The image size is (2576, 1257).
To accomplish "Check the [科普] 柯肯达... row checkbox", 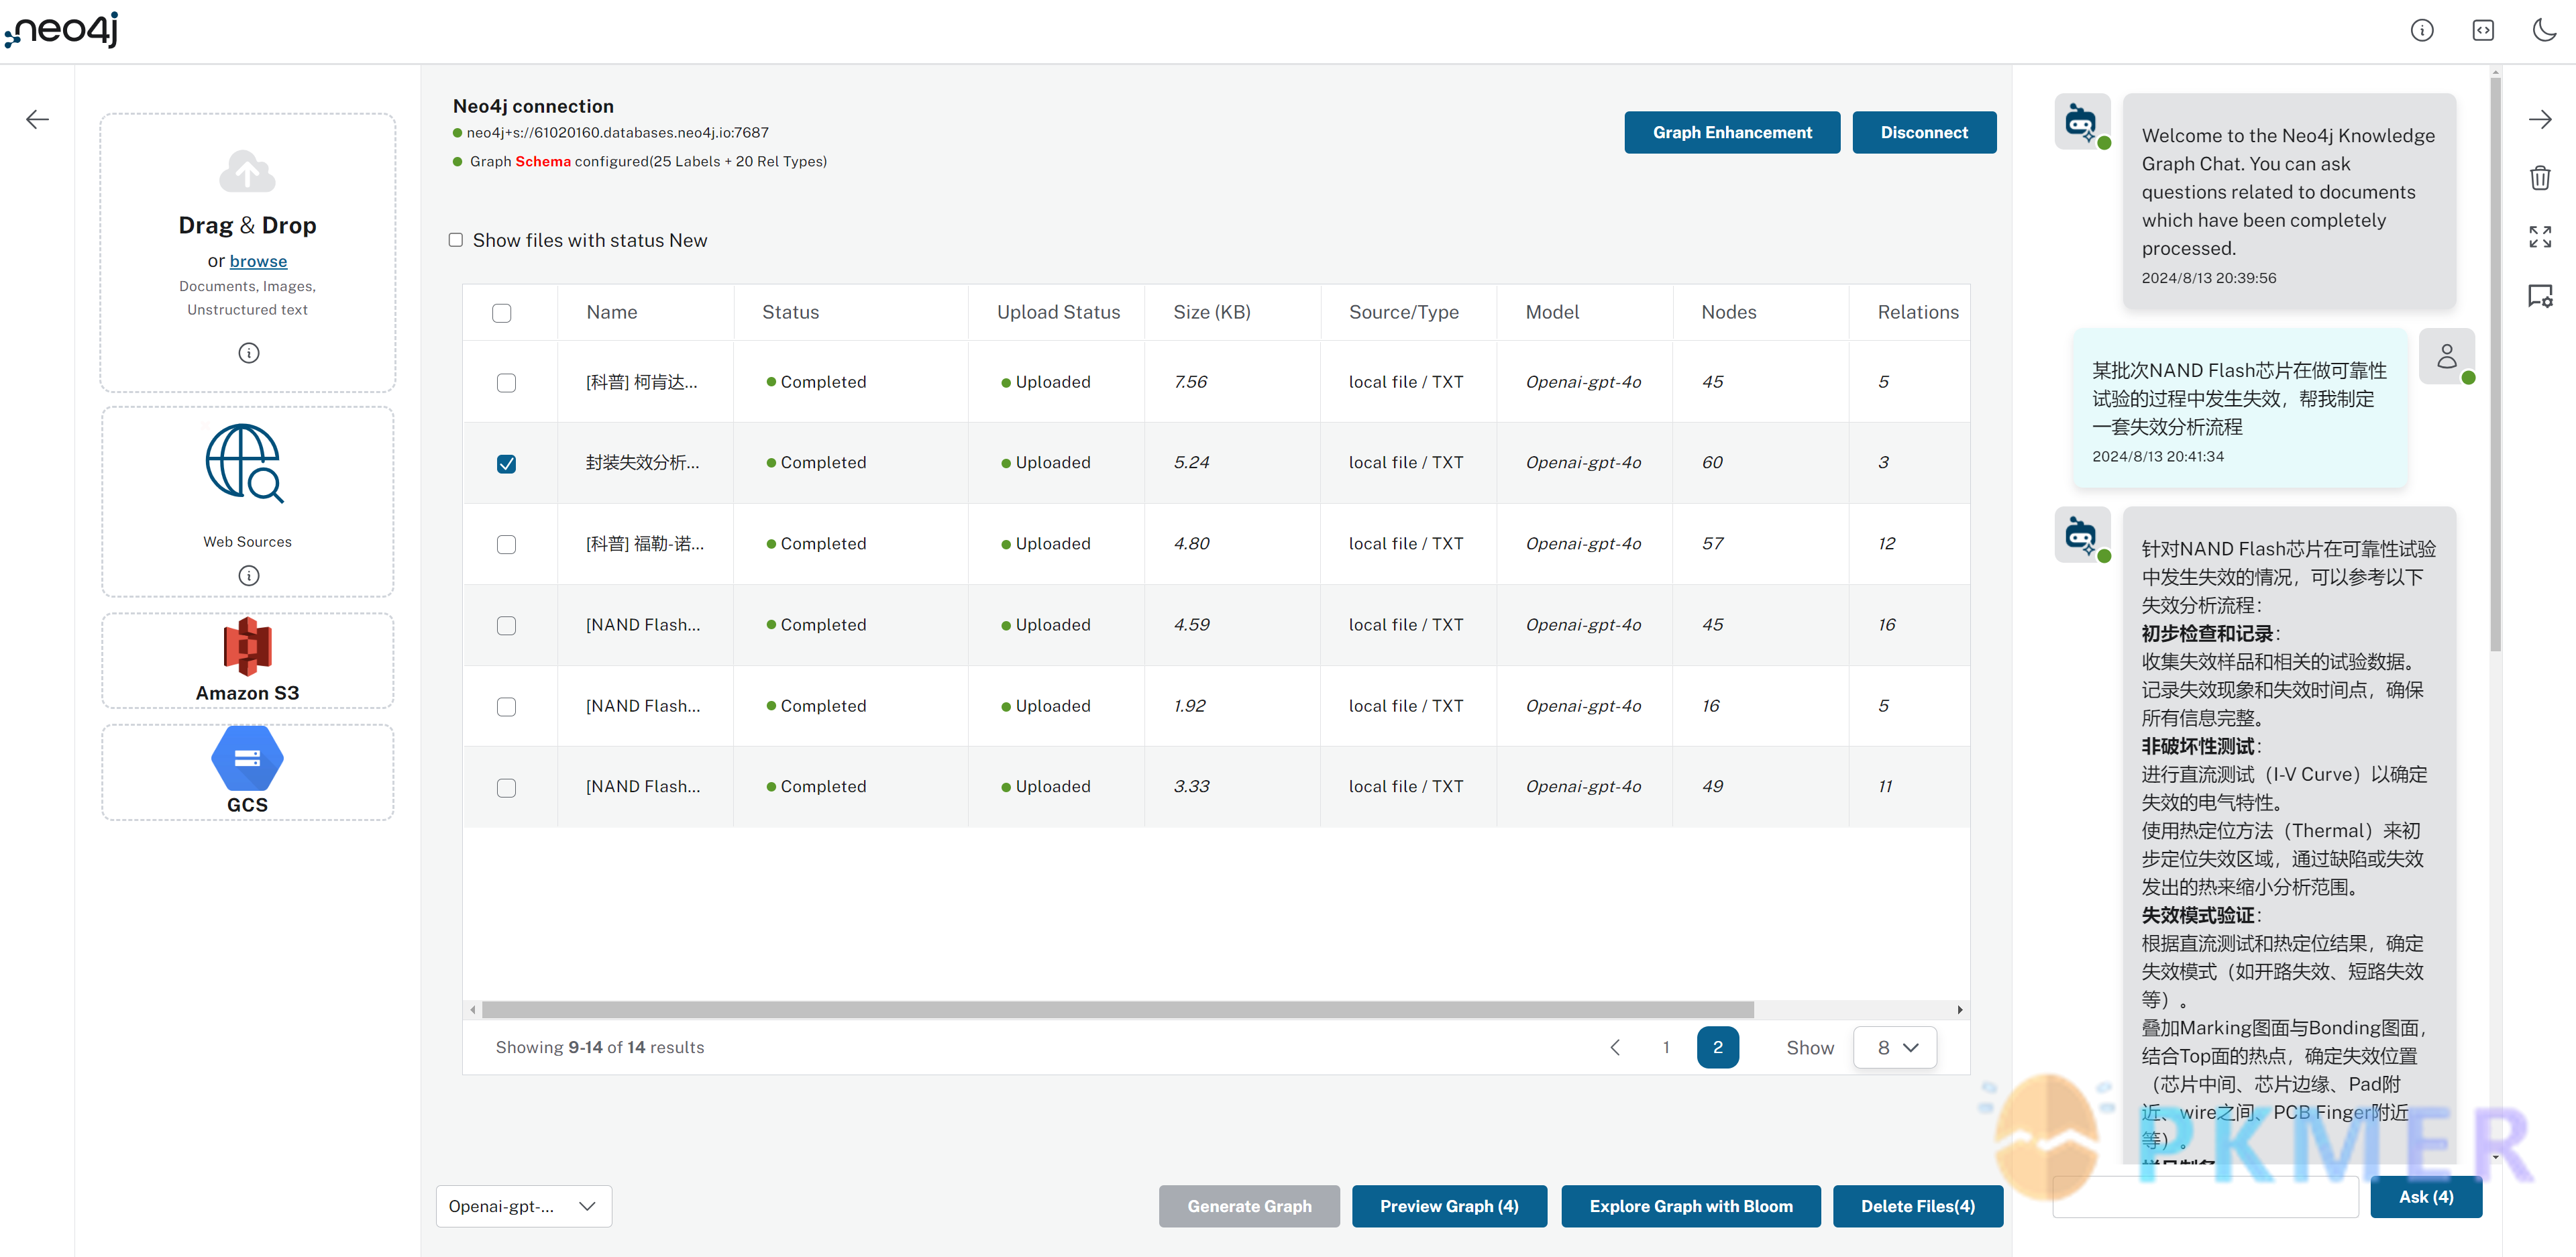I will pos(507,383).
